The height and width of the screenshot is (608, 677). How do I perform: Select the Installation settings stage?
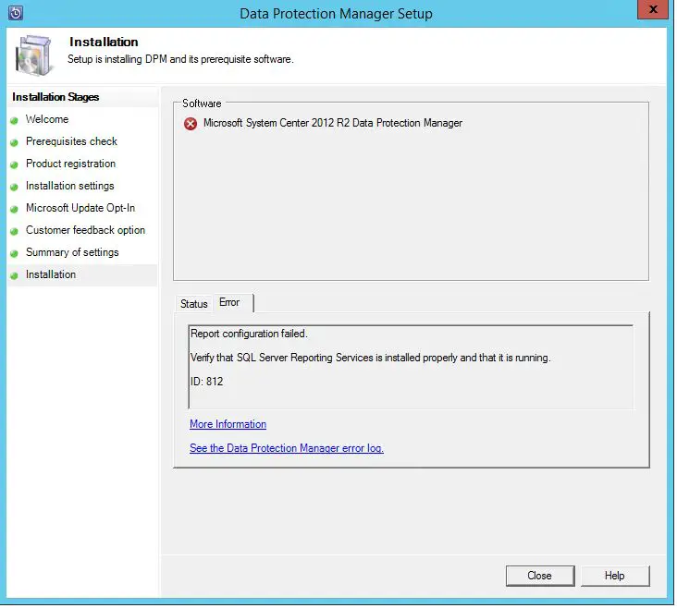pos(70,186)
